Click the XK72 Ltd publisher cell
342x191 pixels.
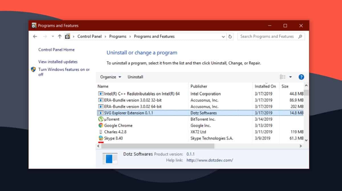click(x=198, y=132)
